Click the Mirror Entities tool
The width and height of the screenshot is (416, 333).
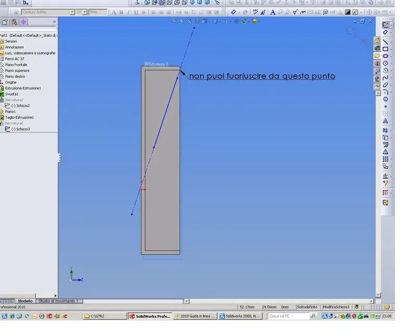coord(385,152)
